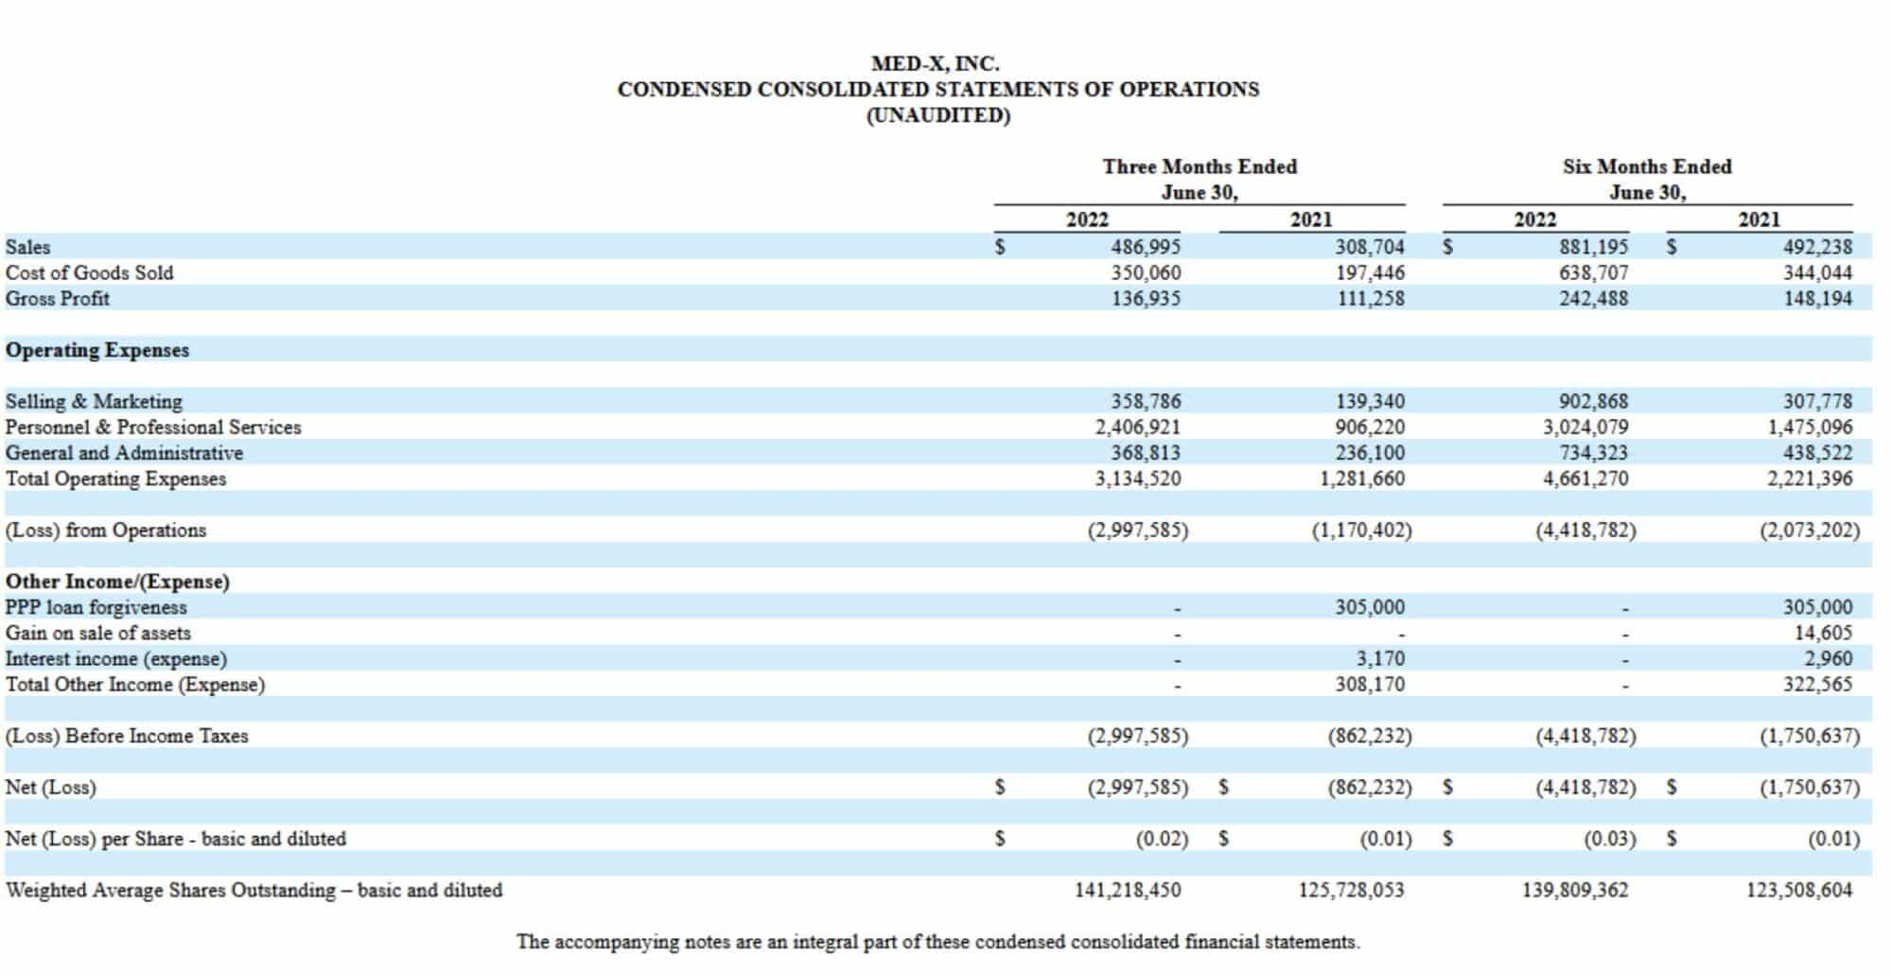Viewport: 1892px width, 976px height.
Task: Select the 'Selling & Marketing' row label
Action: [94, 401]
